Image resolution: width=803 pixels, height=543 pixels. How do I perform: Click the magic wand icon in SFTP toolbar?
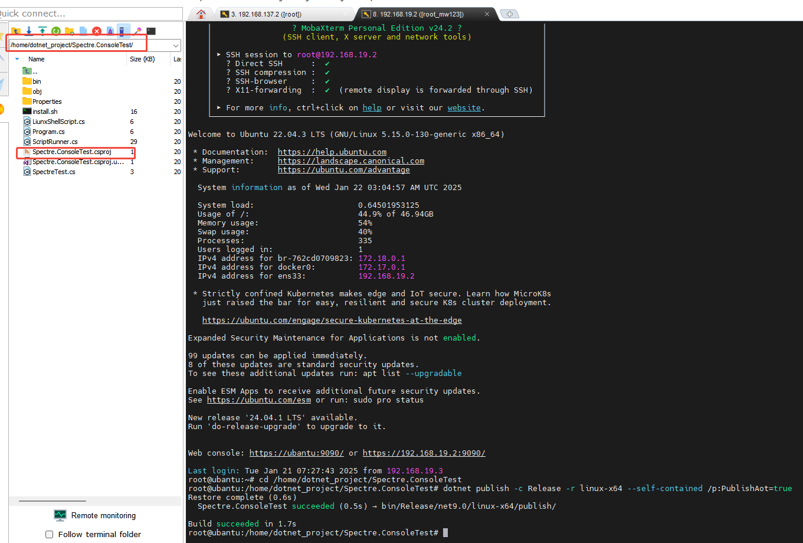coord(137,31)
